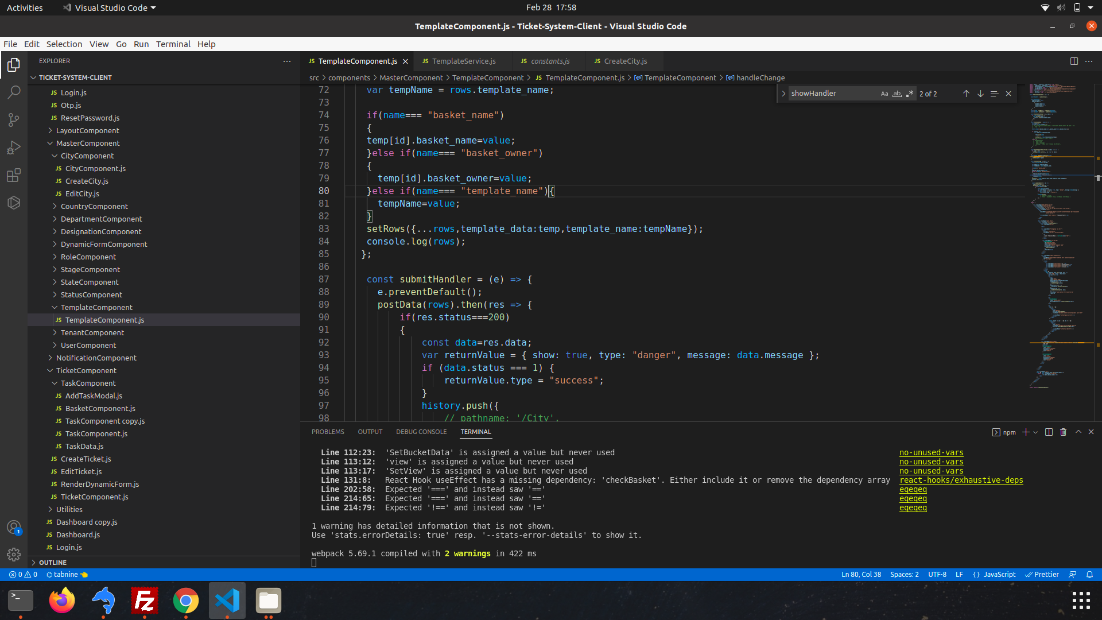The image size is (1102, 620).
Task: Open the Manage gear icon
Action: [x=14, y=555]
